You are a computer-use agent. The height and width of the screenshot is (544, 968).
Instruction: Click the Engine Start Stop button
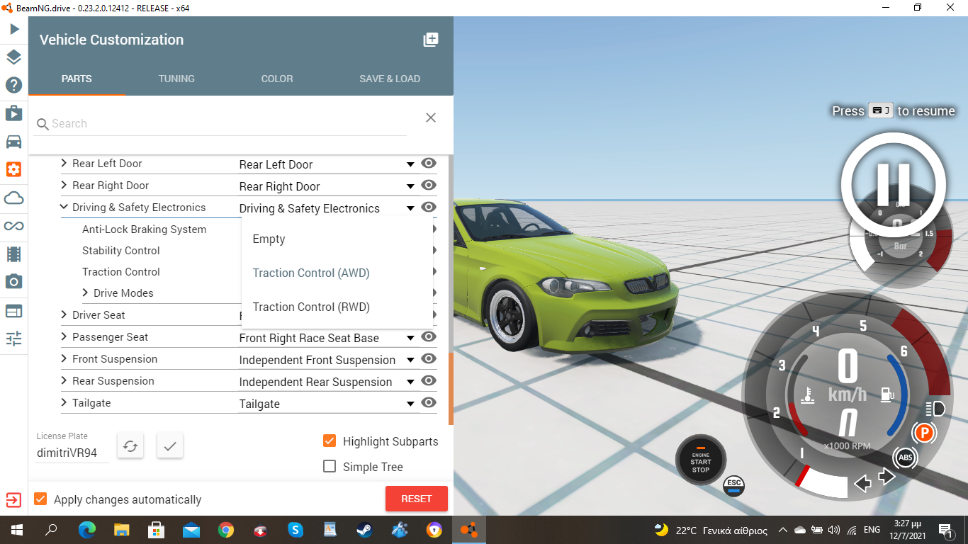[x=701, y=460]
